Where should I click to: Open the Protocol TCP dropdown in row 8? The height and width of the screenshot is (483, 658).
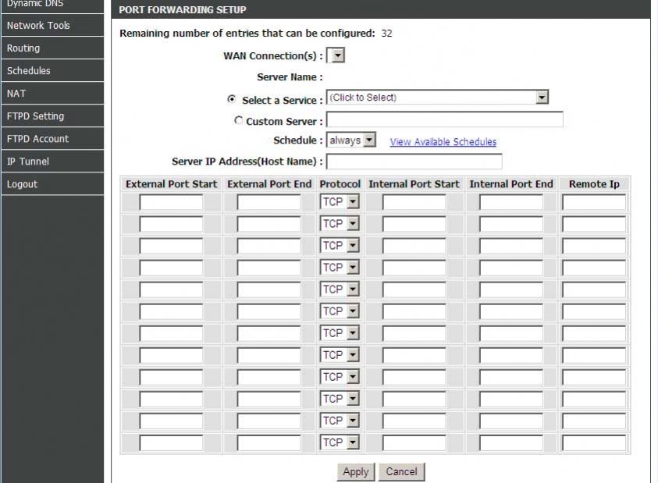(x=340, y=355)
